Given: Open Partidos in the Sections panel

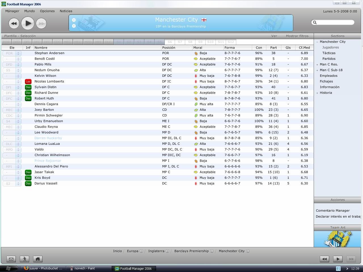Looking at the screenshot, I should (329, 59).
